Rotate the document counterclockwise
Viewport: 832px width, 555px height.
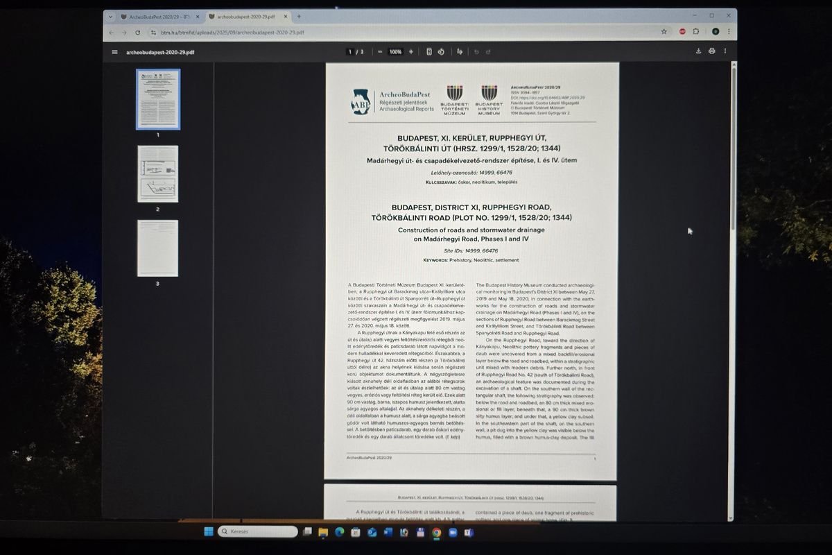441,52
